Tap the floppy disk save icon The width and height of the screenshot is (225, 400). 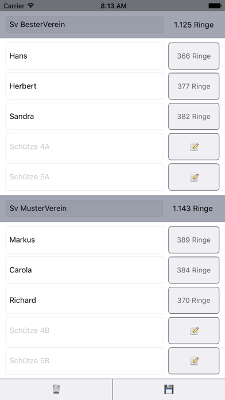[169, 389]
